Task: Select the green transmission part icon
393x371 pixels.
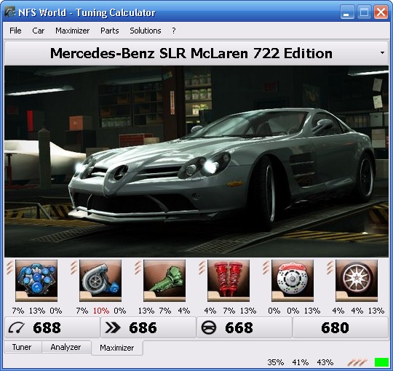Action: [x=164, y=281]
